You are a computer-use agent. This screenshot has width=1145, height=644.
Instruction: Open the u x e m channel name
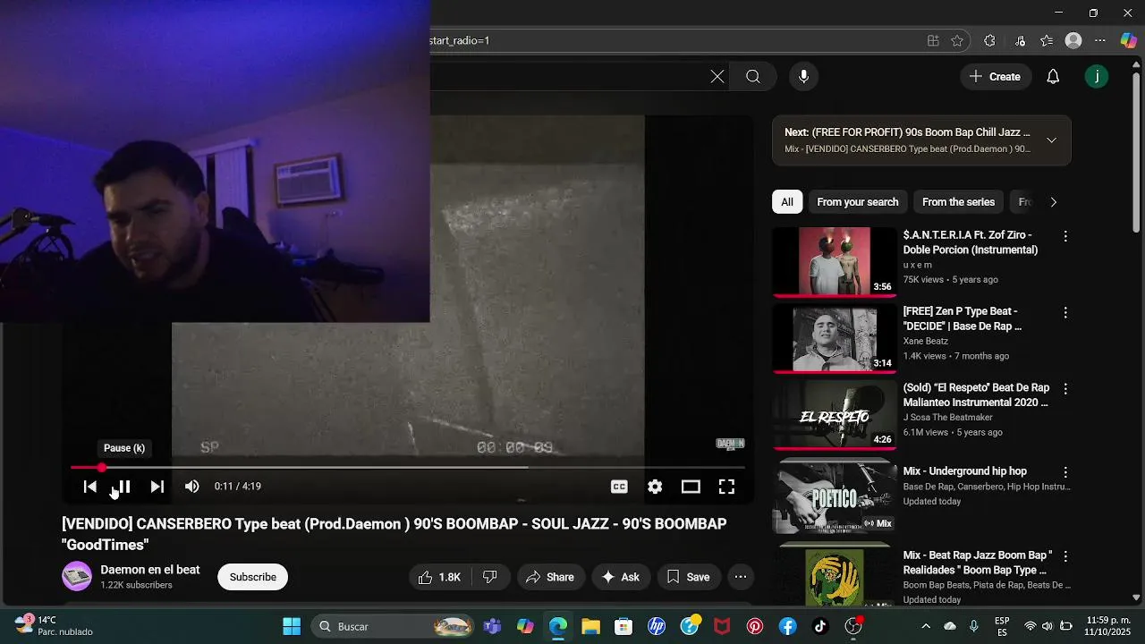917,265
